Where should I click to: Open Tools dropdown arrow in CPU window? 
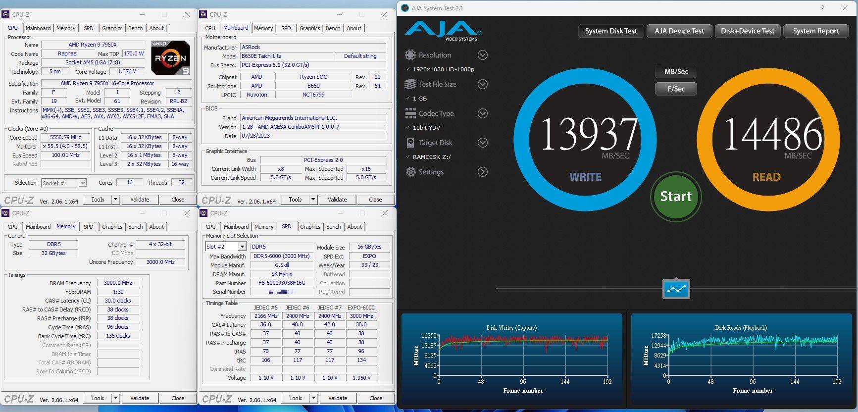click(x=115, y=200)
